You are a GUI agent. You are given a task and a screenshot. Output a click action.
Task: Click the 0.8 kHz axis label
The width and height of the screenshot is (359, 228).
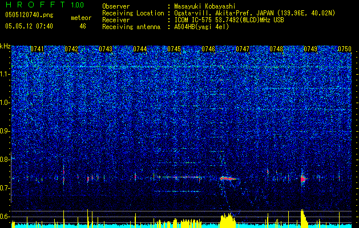click(5, 160)
